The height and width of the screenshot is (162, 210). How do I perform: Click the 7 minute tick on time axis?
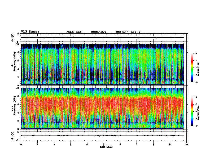click(x=137, y=145)
